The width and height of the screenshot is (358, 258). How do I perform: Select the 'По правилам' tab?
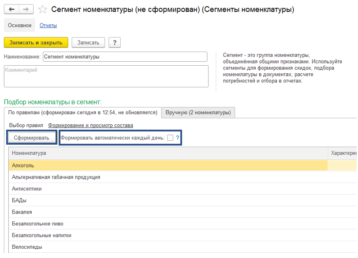tap(82, 112)
